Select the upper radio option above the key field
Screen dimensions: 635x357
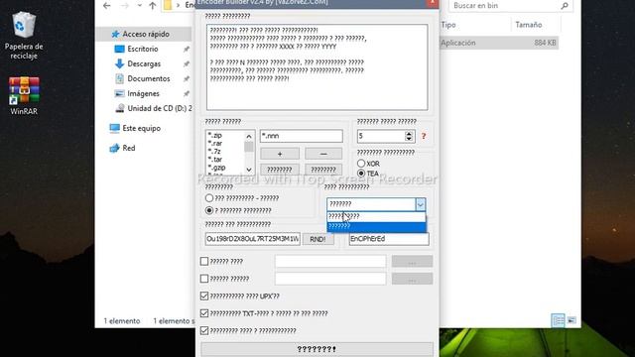tap(209, 198)
